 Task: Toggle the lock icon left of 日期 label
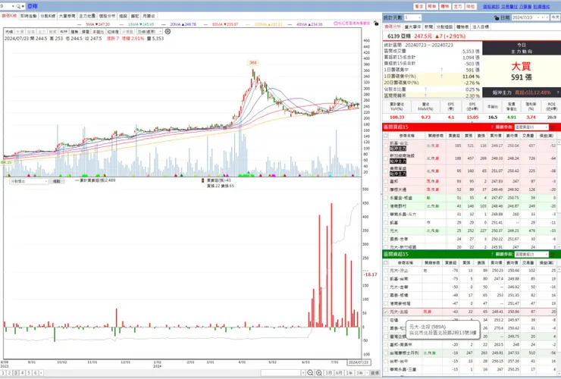[x=497, y=17]
